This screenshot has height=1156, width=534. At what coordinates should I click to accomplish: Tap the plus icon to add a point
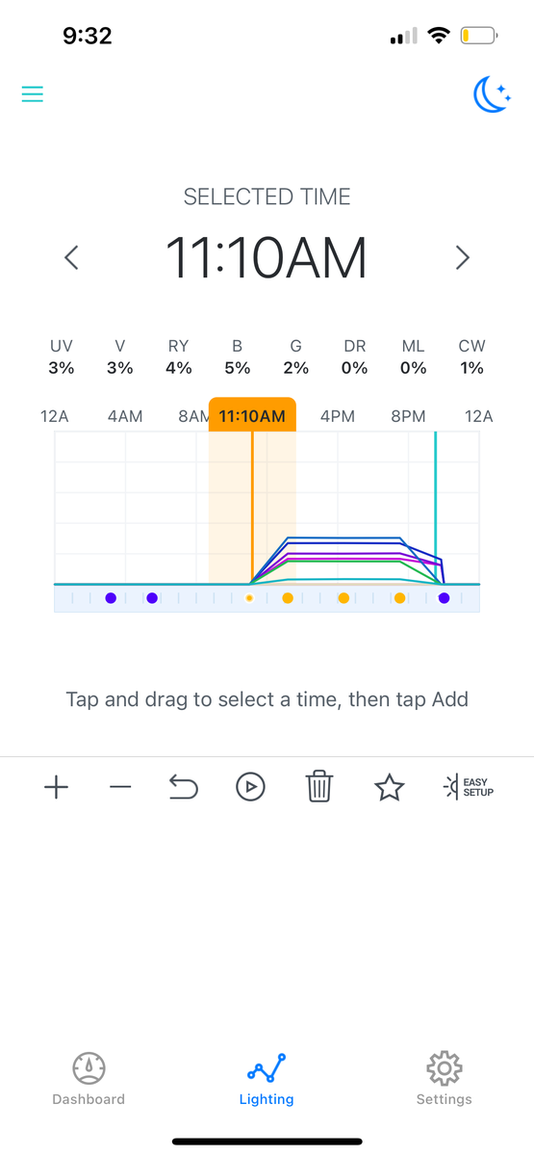[x=57, y=788]
